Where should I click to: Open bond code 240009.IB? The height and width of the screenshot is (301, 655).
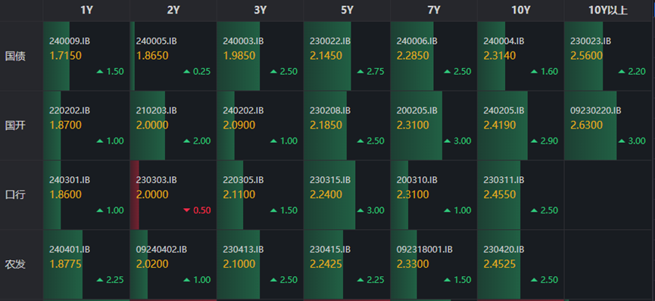click(x=70, y=42)
